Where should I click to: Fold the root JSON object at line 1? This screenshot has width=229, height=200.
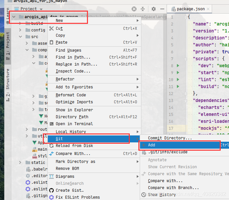tap(186, 17)
